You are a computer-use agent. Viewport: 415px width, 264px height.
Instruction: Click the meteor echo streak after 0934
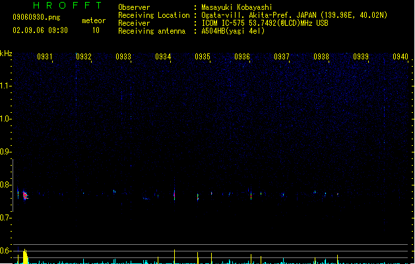coord(174,195)
